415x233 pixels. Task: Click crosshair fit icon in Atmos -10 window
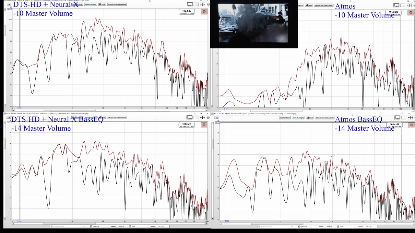pyautogui.click(x=409, y=5)
